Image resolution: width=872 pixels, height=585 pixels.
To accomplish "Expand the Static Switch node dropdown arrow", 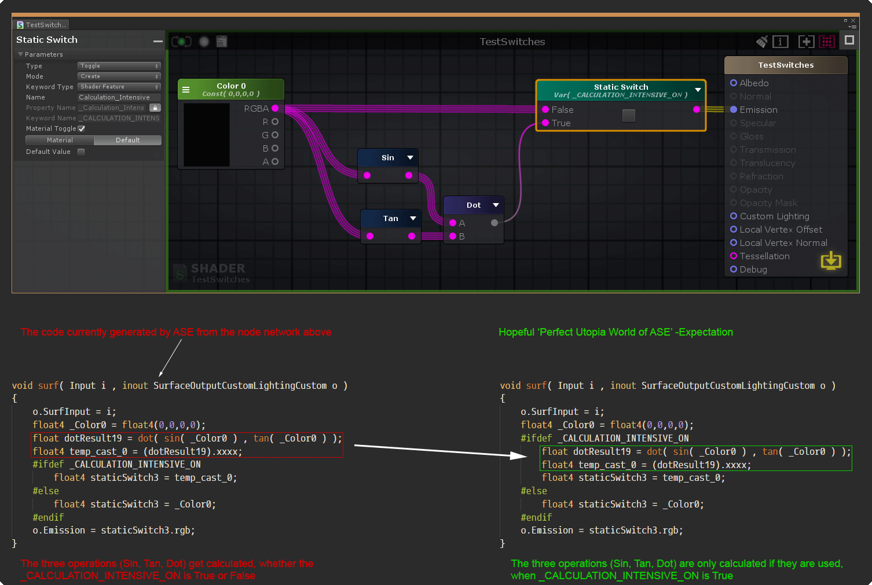I will tap(698, 90).
